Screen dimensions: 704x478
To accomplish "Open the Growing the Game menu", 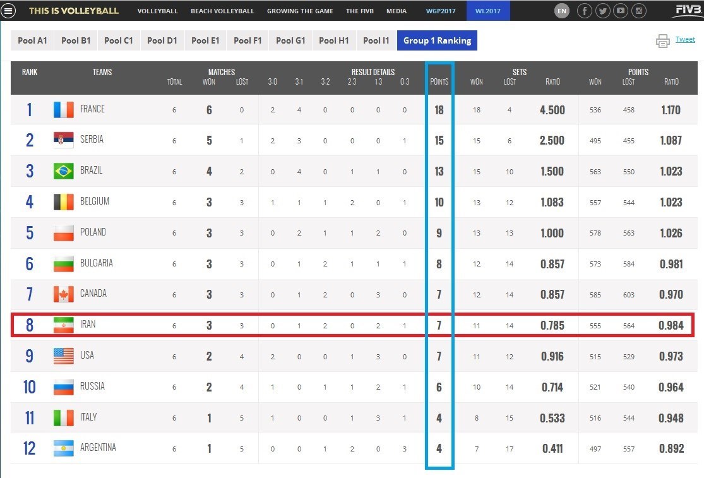I will (x=300, y=11).
